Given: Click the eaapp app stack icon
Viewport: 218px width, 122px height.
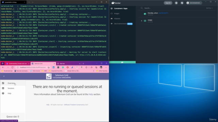Looking at the screenshot, I should [x=145, y=21].
